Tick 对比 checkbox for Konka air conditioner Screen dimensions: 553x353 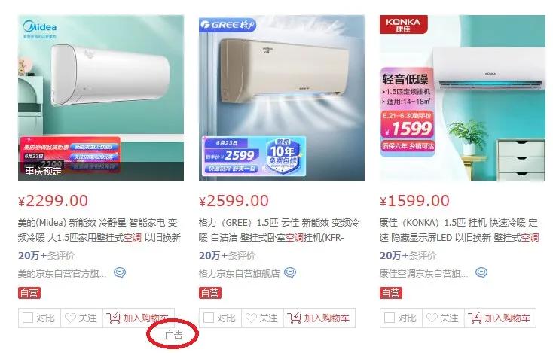click(x=390, y=318)
